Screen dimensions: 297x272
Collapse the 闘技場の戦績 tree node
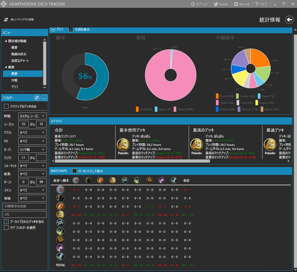coord(6,41)
